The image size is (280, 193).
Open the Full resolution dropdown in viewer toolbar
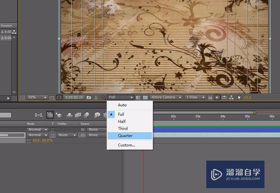[x=121, y=97]
